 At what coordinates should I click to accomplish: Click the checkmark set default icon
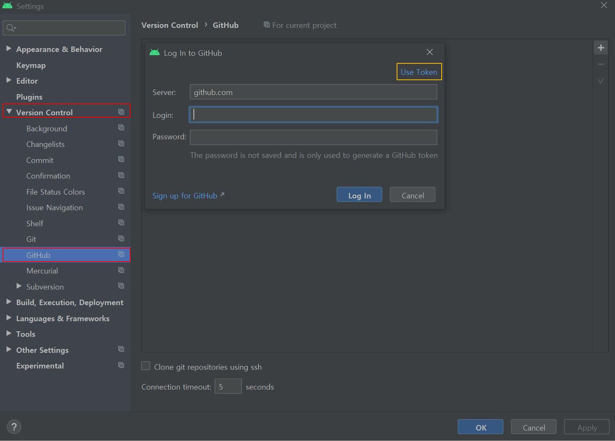click(601, 81)
